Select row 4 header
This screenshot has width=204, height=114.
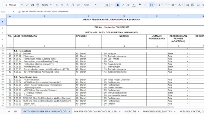click(3, 40)
